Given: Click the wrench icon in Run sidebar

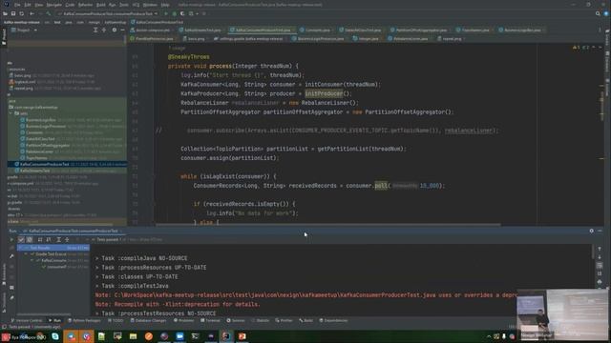Looking at the screenshot, I should pyautogui.click(x=11, y=256).
